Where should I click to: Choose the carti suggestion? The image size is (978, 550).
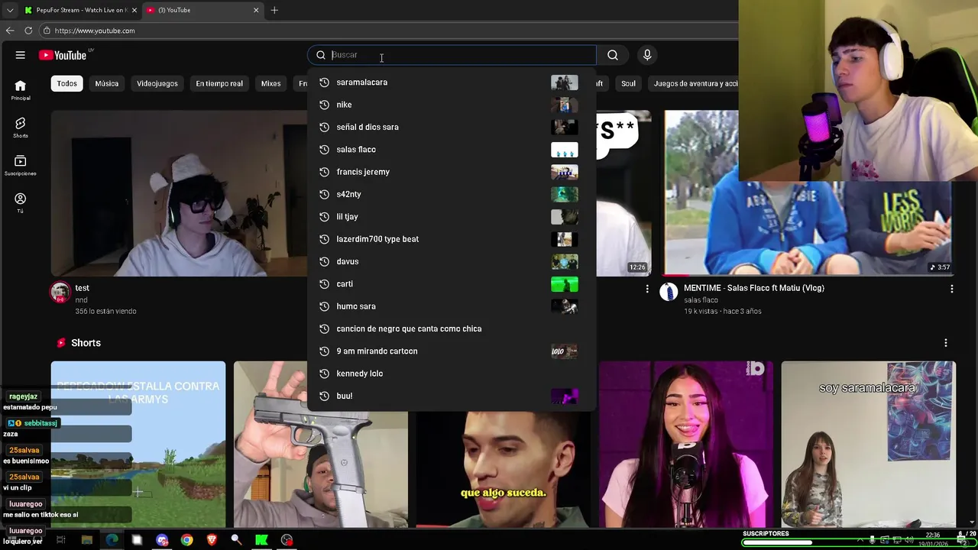pyautogui.click(x=452, y=284)
